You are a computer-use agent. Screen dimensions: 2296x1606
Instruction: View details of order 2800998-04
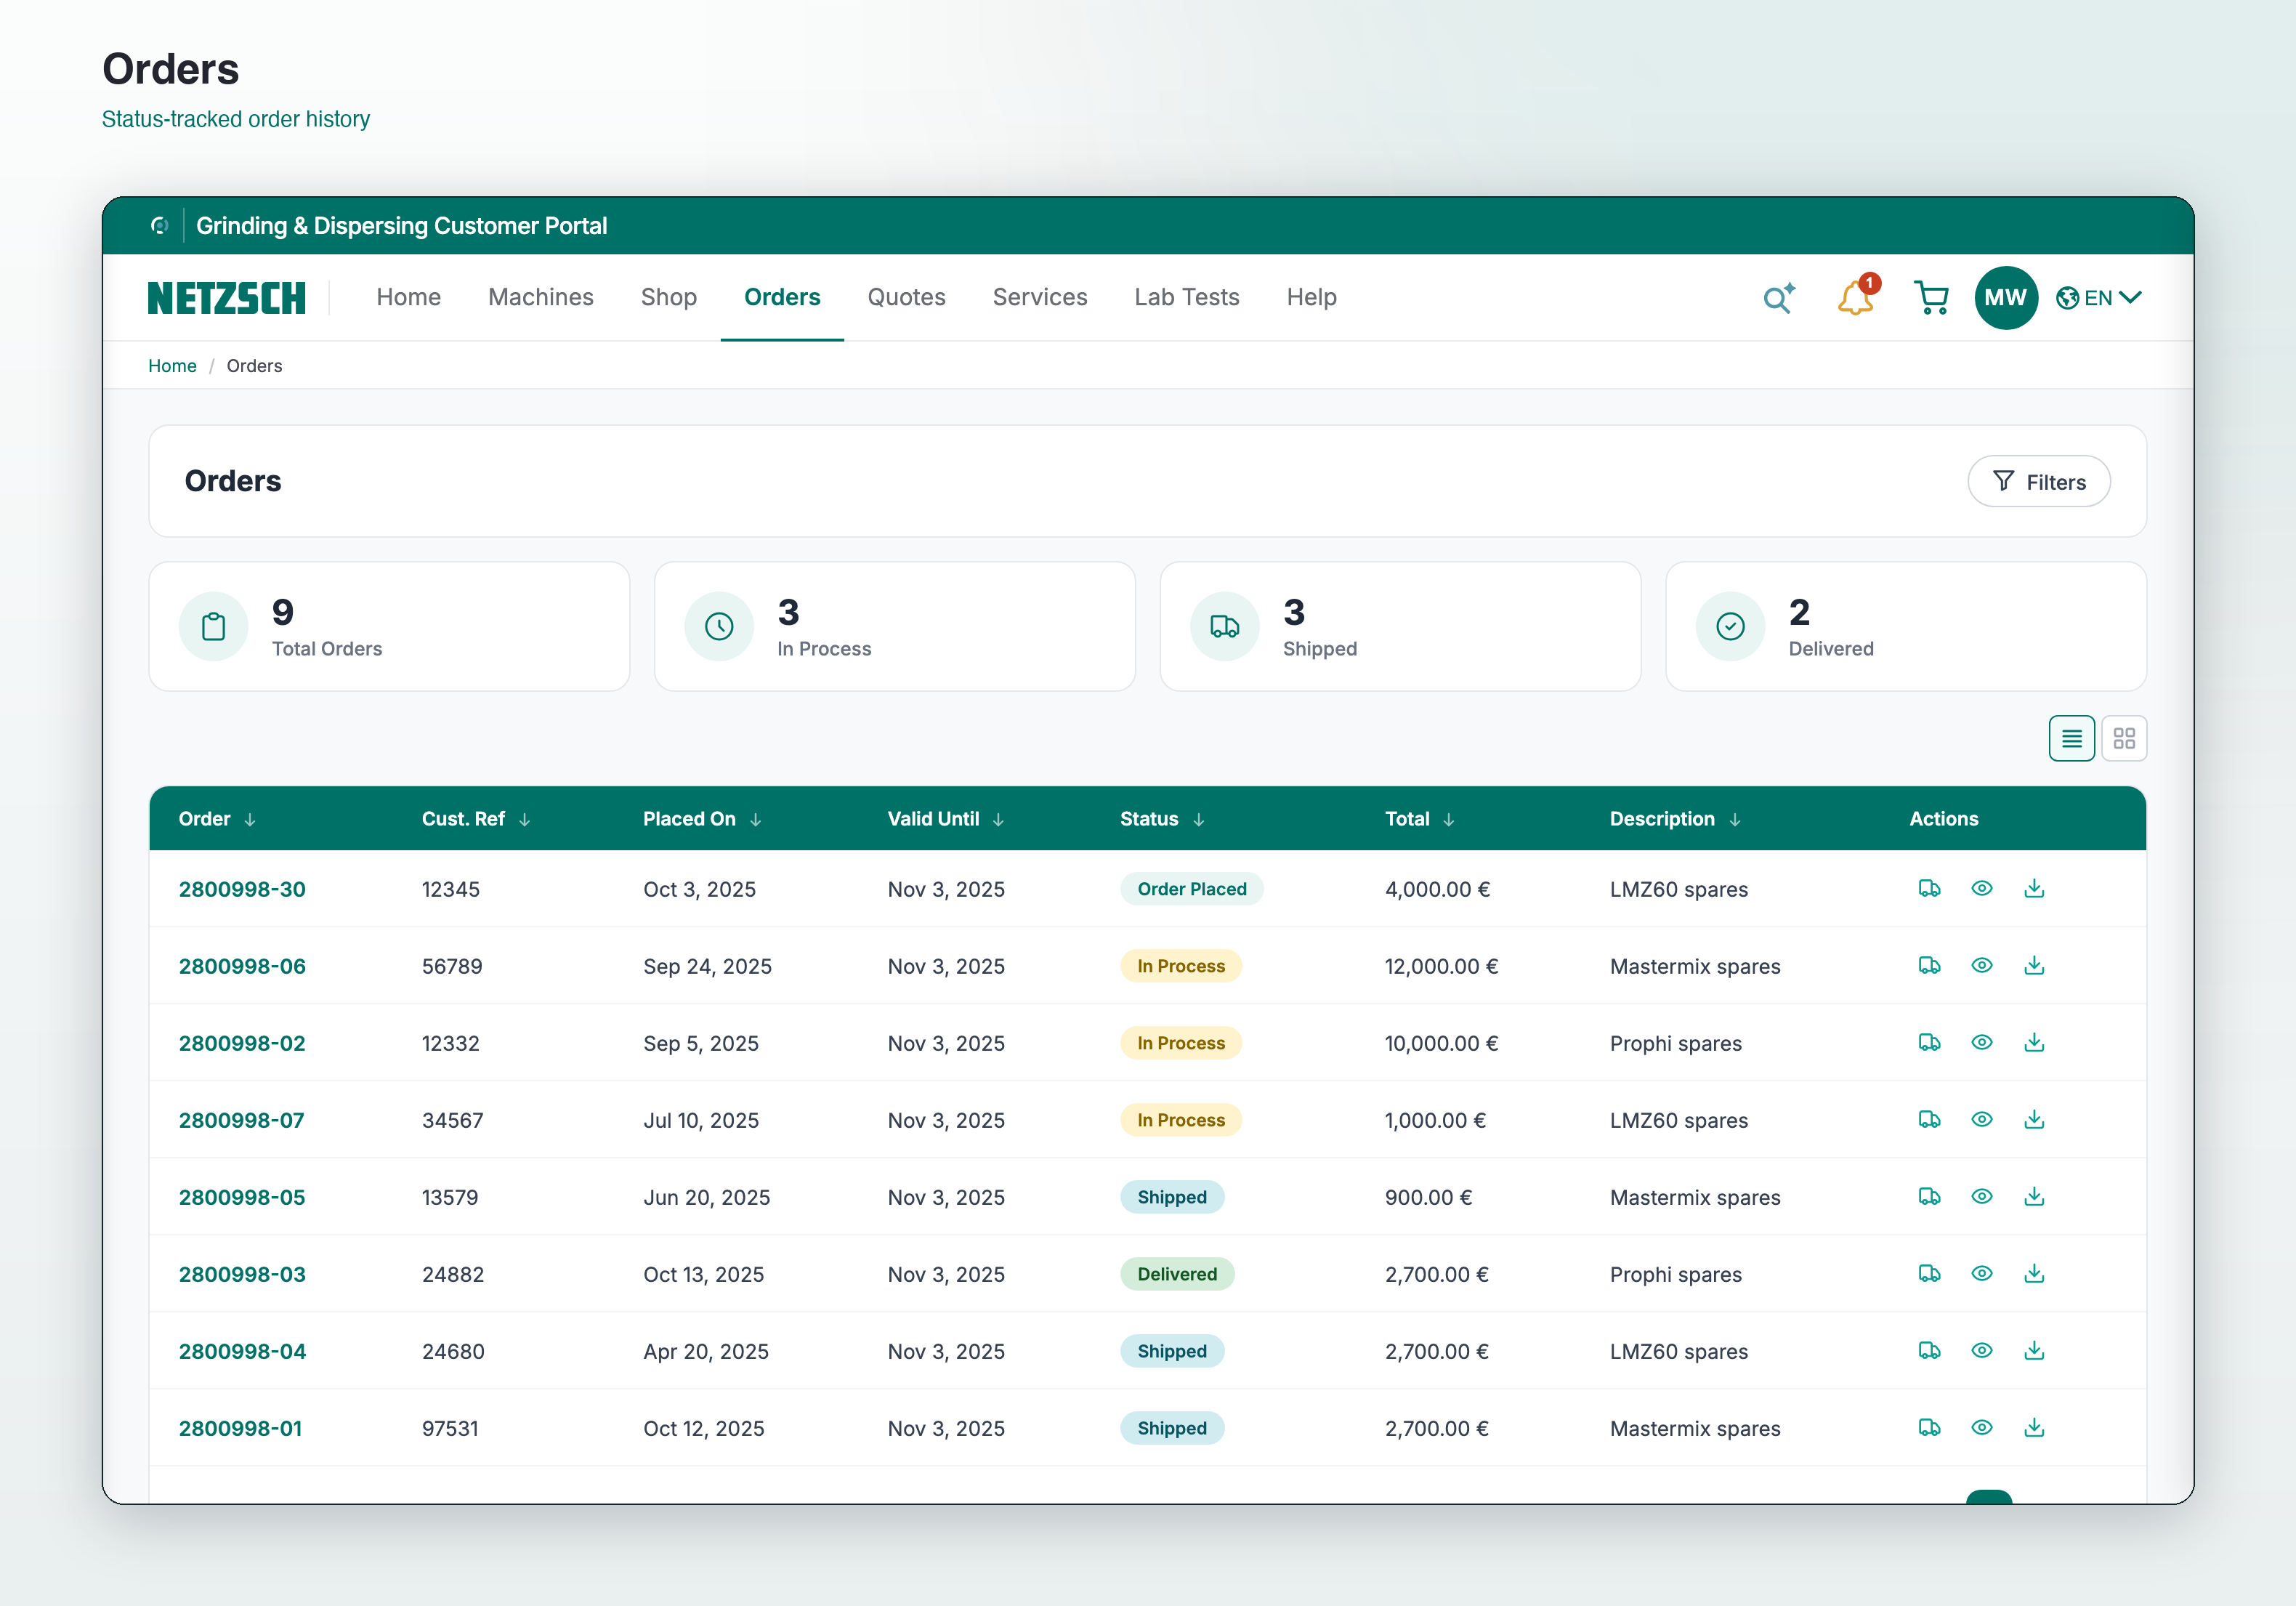point(1982,1350)
